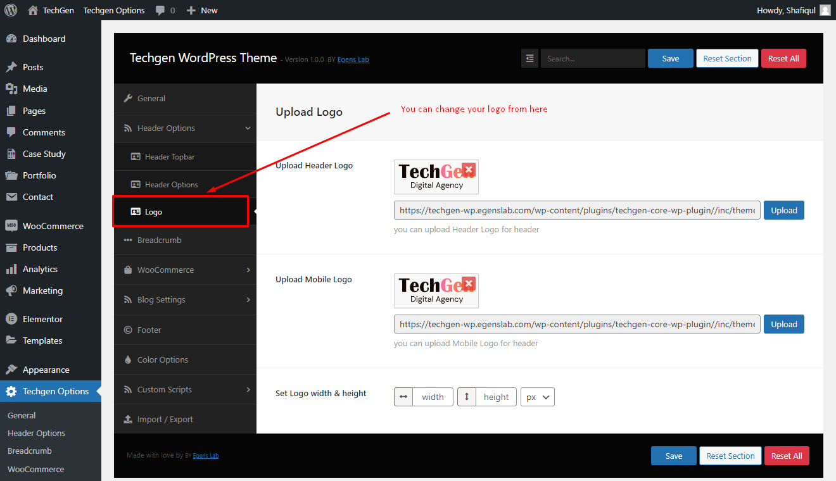Open Products in the sidebar
The height and width of the screenshot is (481, 836).
coord(51,247)
